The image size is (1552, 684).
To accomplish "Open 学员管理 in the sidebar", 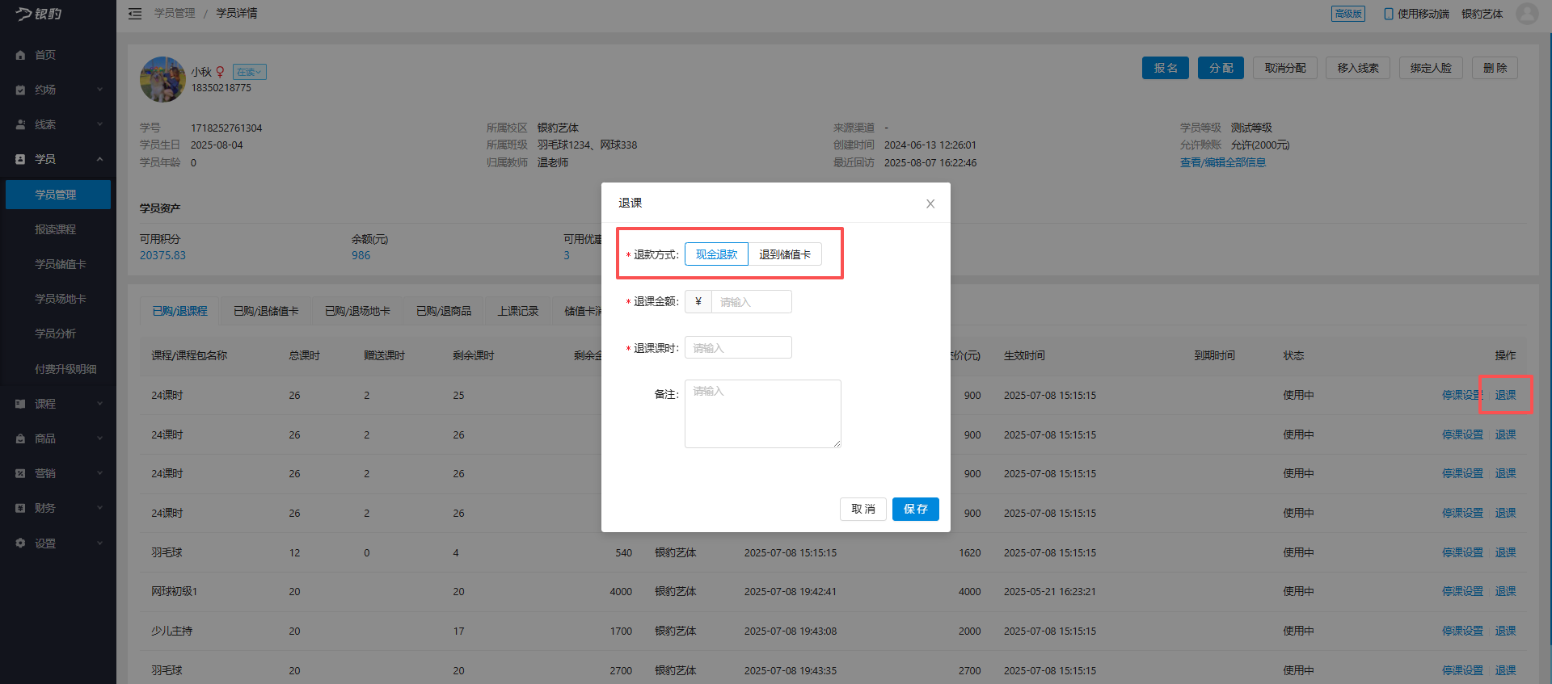I will coord(58,195).
